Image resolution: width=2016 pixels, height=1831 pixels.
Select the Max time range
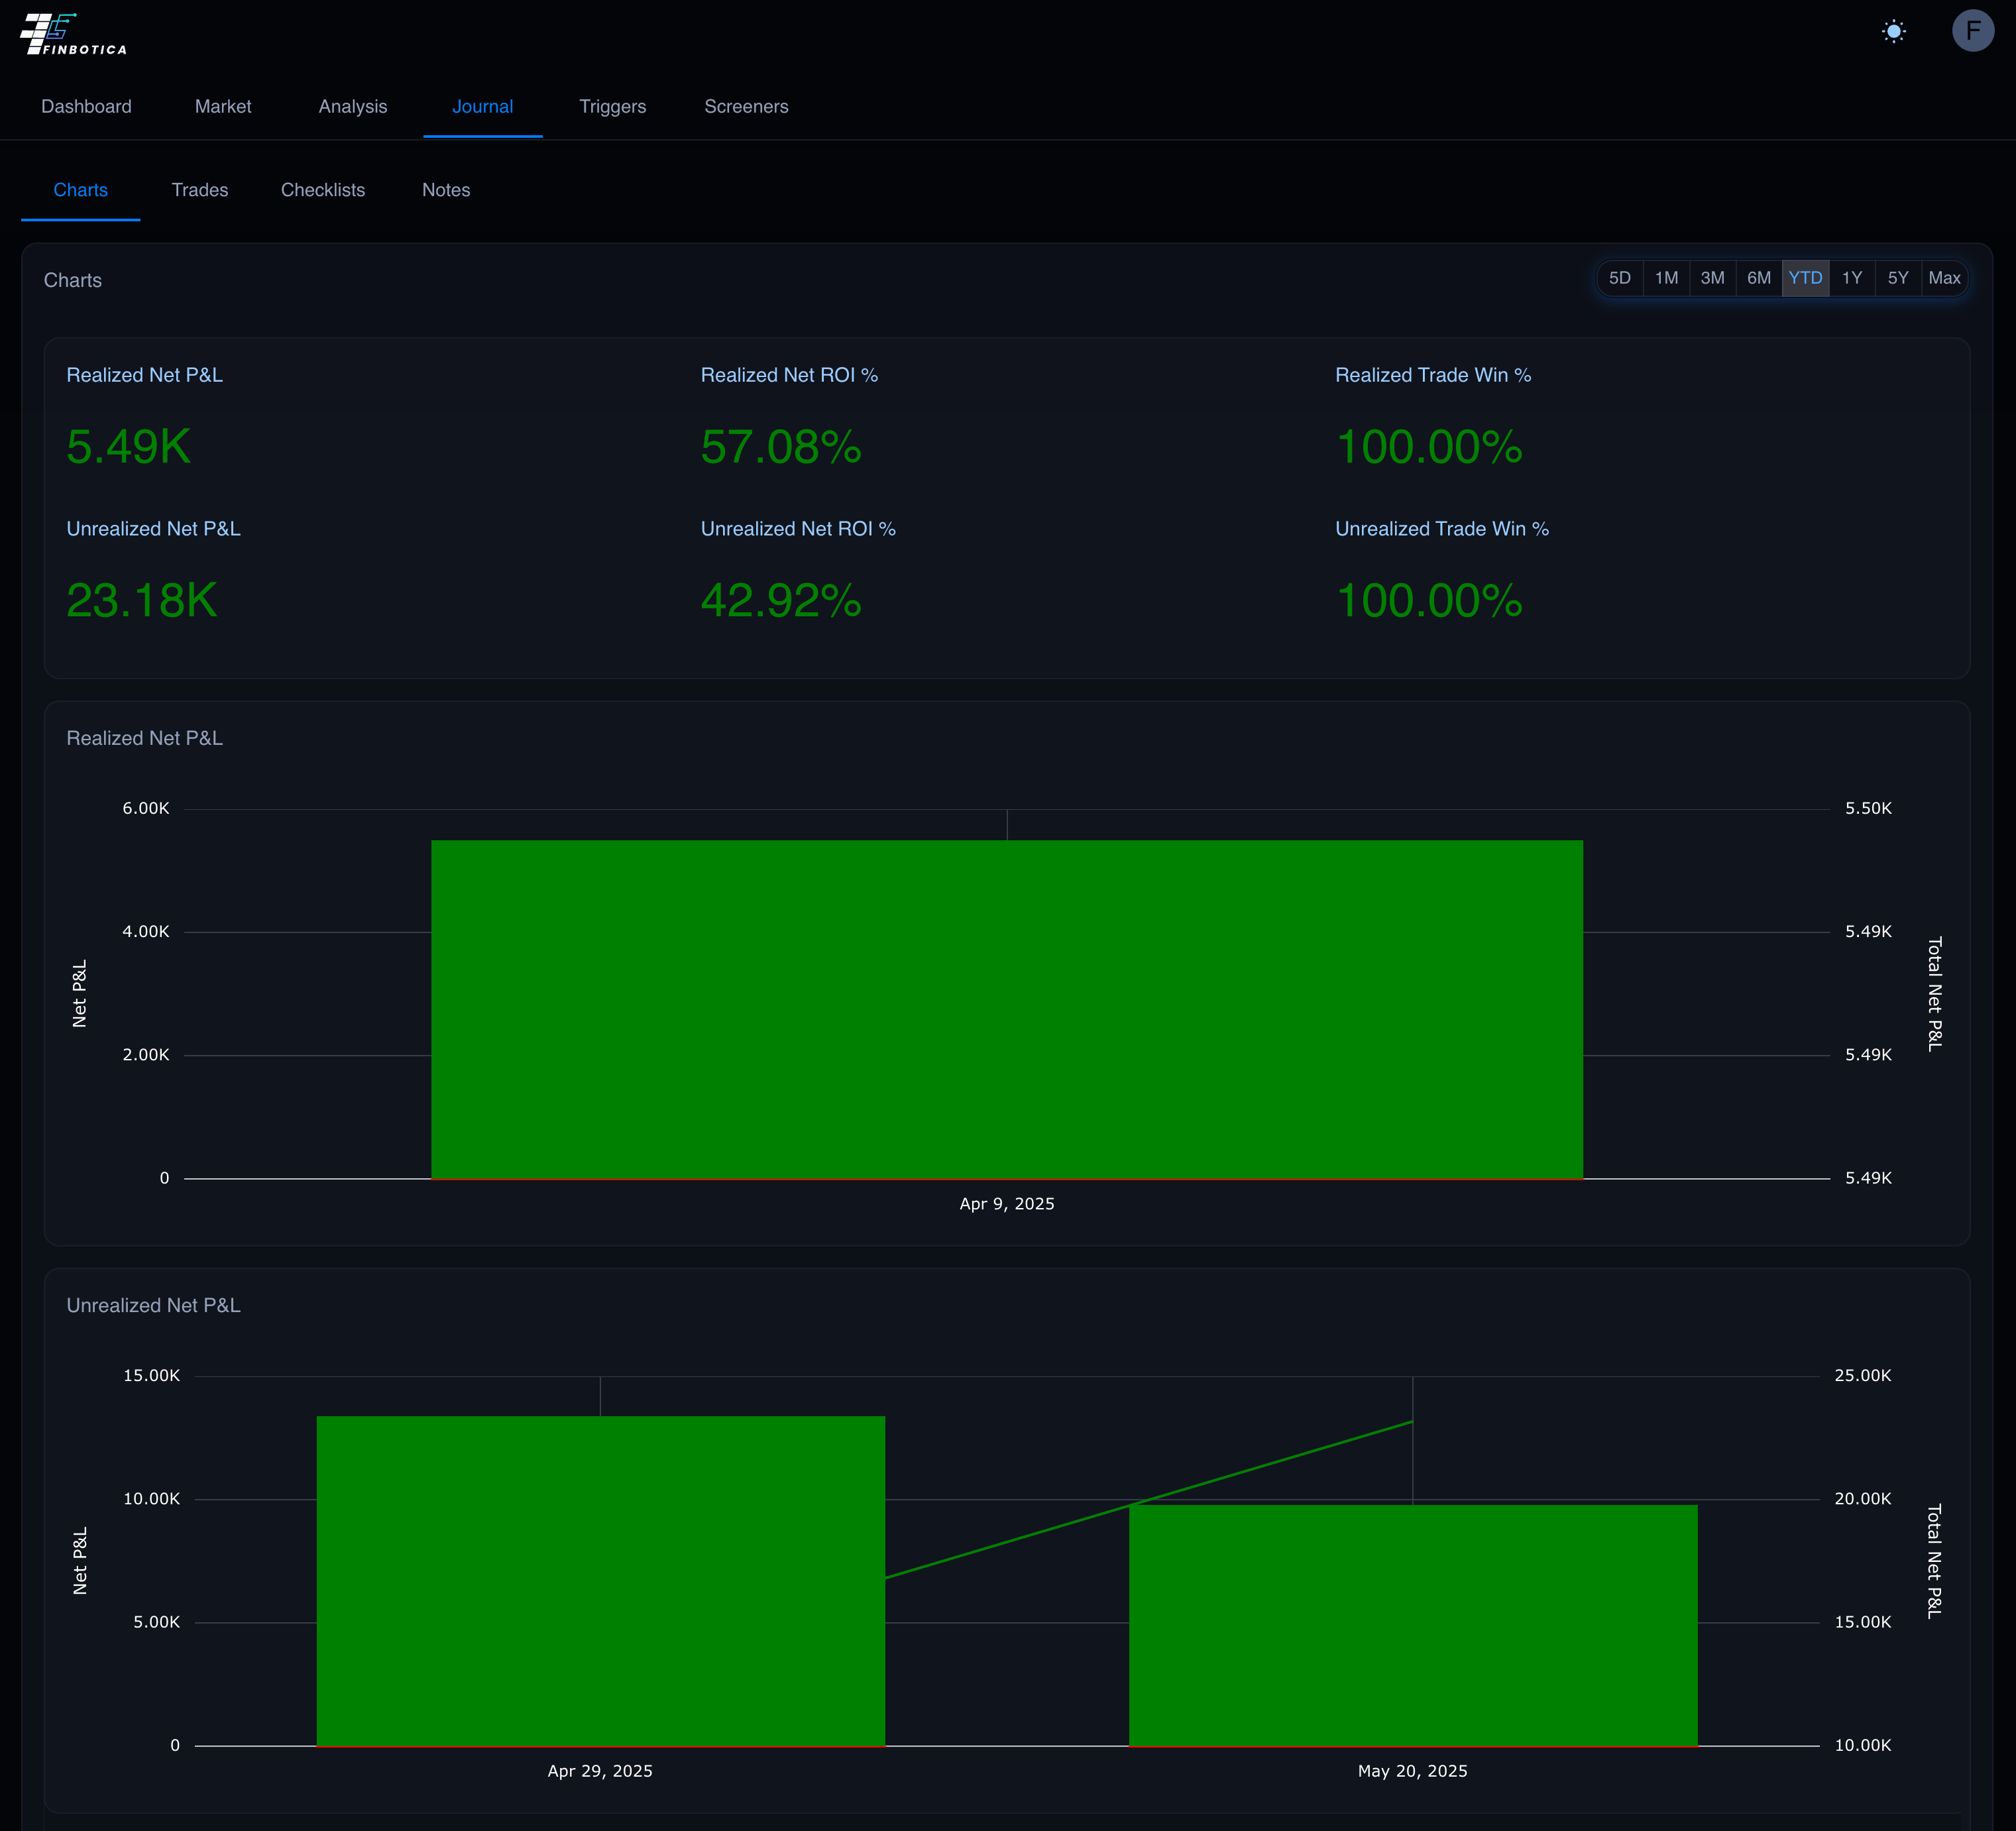click(1943, 278)
